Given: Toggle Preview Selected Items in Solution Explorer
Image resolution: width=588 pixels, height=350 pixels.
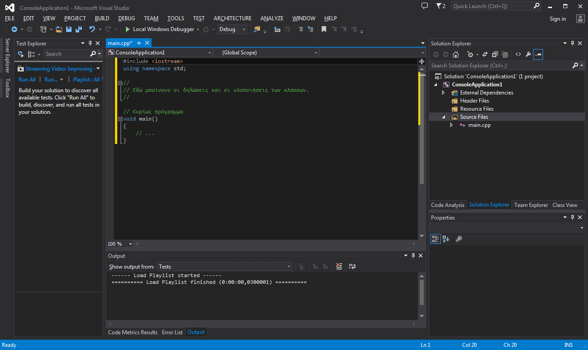Looking at the screenshot, I should click(x=538, y=54).
